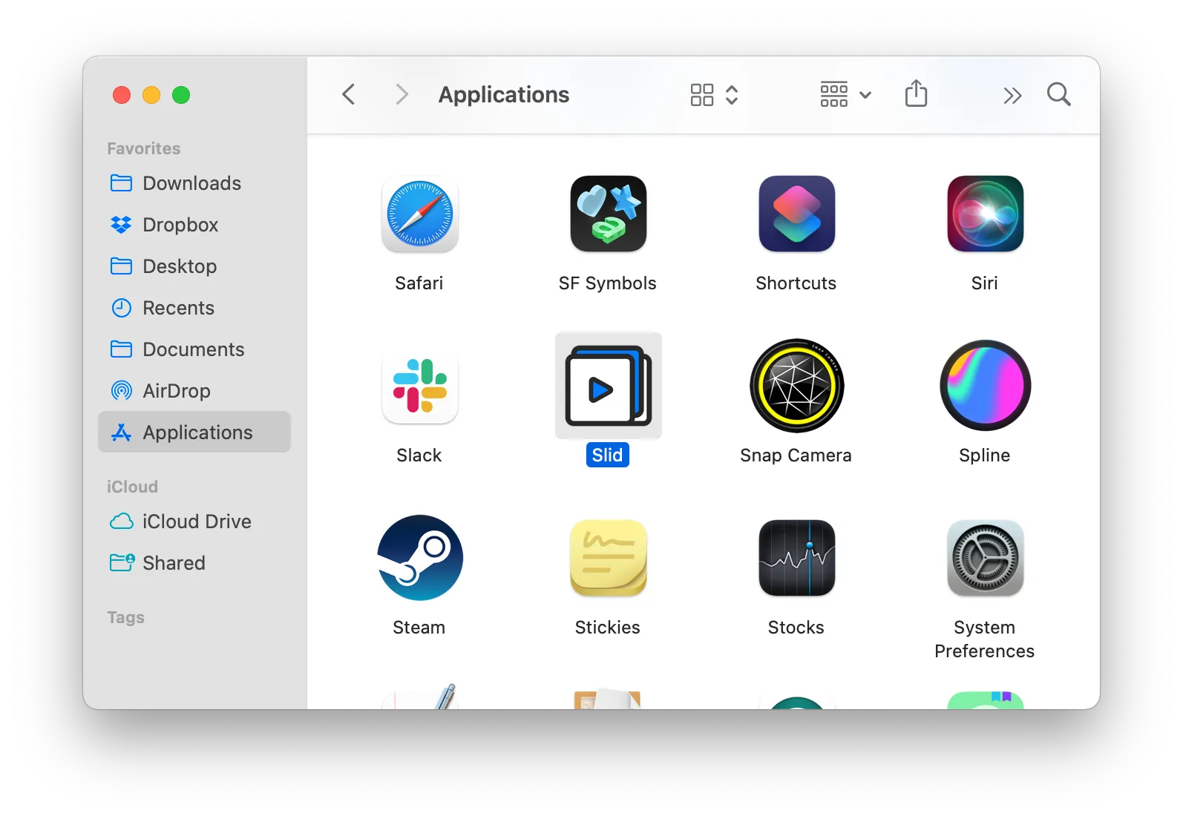1183x819 pixels.
Task: Open the group-by options dropdown
Action: tap(846, 94)
